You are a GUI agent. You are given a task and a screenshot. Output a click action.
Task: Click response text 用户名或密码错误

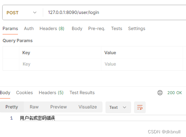tap(38, 118)
